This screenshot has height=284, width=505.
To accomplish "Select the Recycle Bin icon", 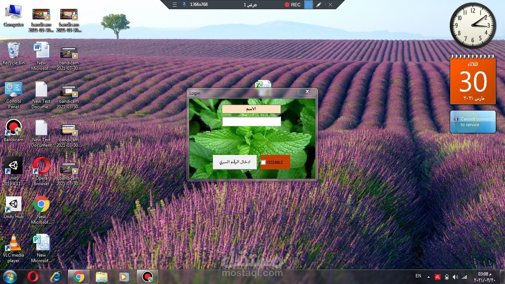I will coord(14,53).
